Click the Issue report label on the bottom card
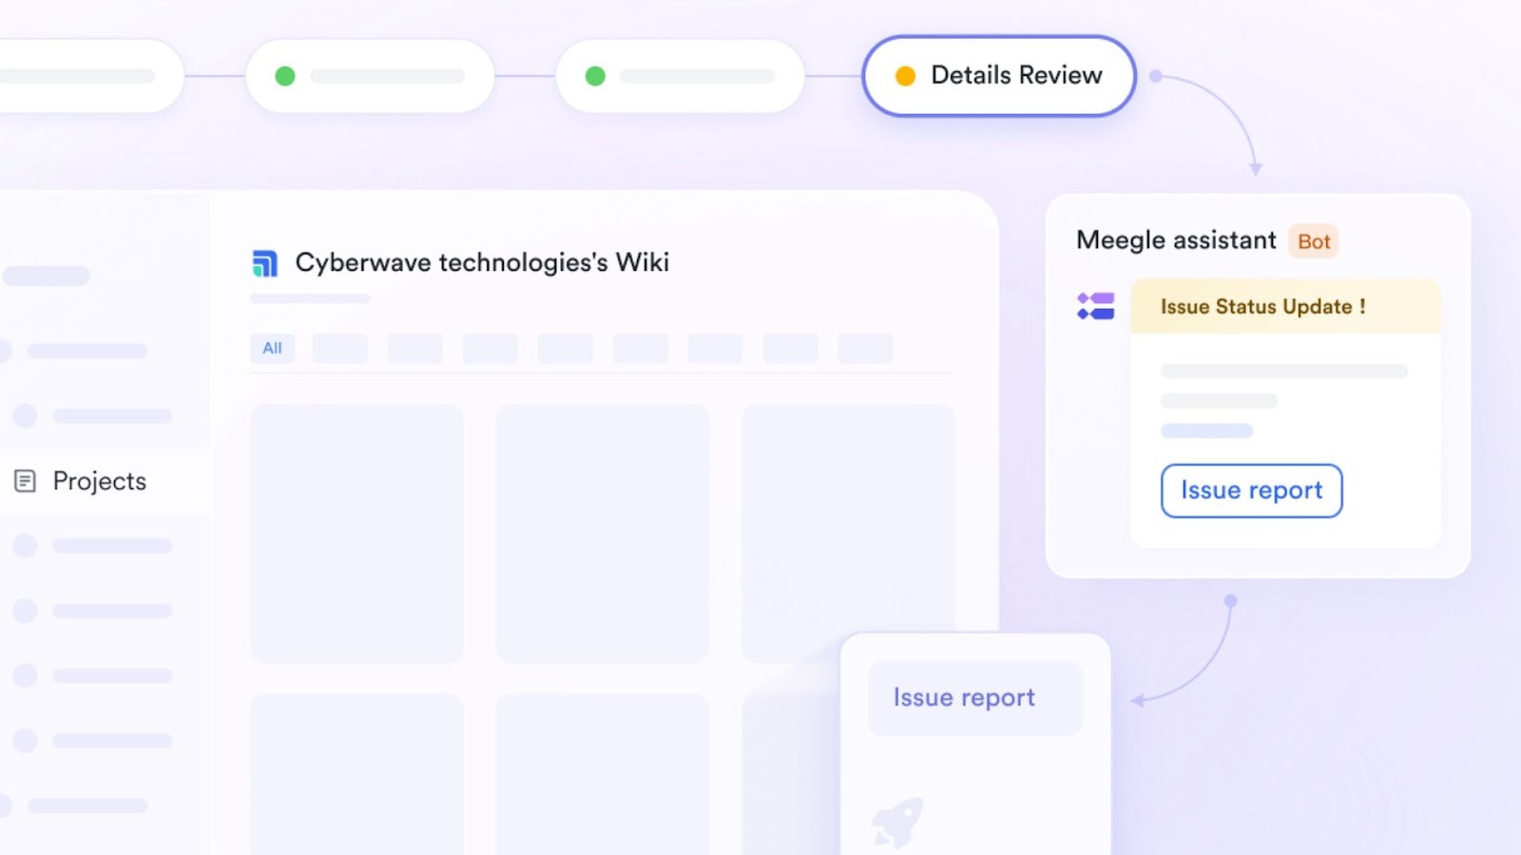Image resolution: width=1521 pixels, height=855 pixels. [963, 696]
